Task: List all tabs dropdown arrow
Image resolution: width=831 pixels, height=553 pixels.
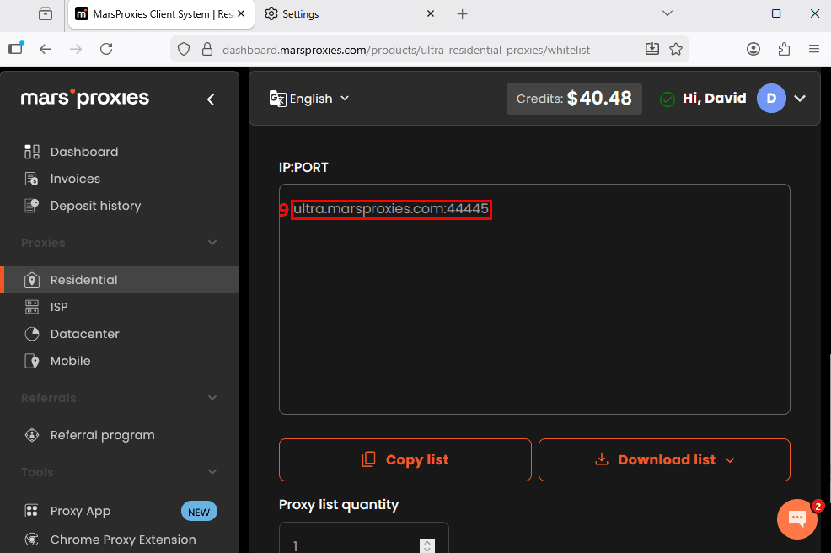Action: pyautogui.click(x=667, y=13)
